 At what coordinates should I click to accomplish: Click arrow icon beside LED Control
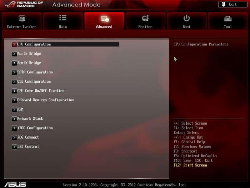14,146
